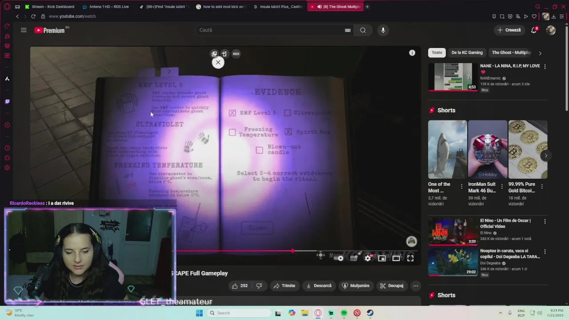This screenshot has width=569, height=320.
Task: Open Noaptea in caruta video title
Action: click(510, 254)
